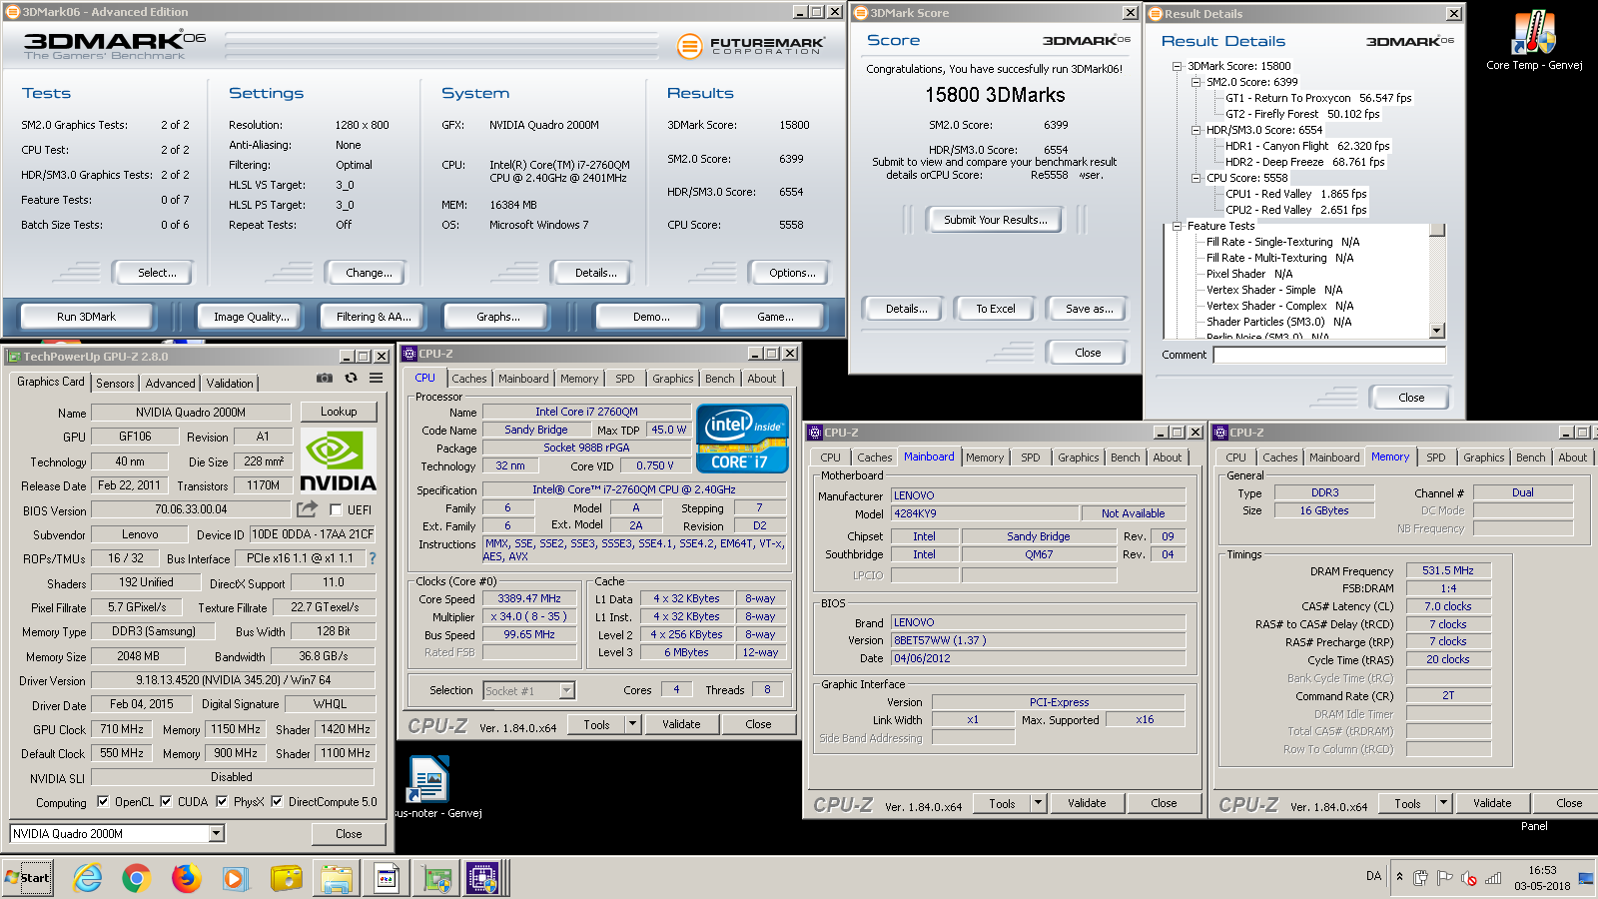Click the power plug tray icon
1598x899 pixels.
(1421, 878)
